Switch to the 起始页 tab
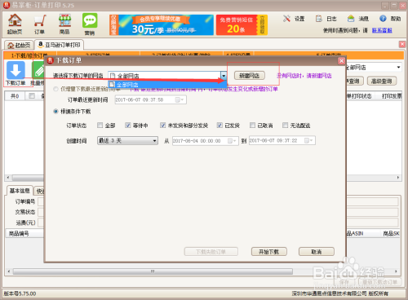Screen dimensions: 408x300 point(19,45)
